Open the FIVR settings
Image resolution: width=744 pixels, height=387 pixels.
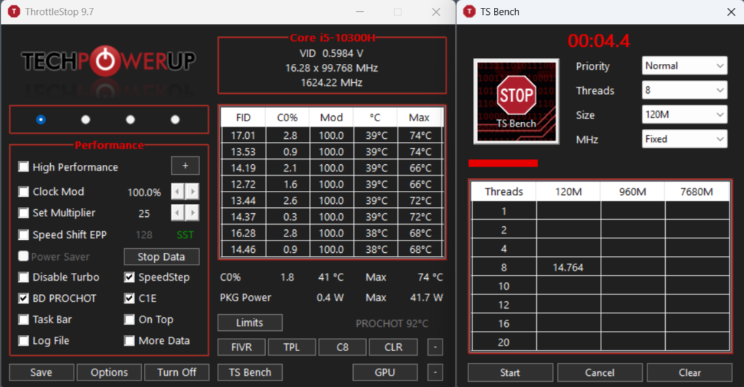[x=242, y=347]
